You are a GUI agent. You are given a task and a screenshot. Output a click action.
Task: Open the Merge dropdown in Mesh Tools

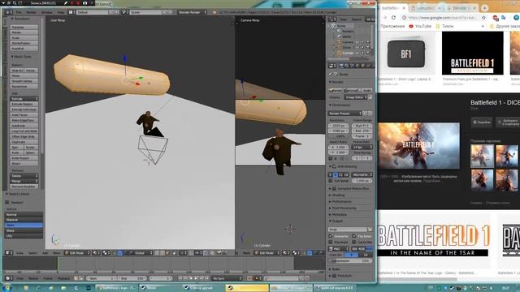click(24, 181)
